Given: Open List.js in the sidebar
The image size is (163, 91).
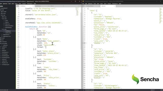Looking at the screenshot, I should [6, 20].
